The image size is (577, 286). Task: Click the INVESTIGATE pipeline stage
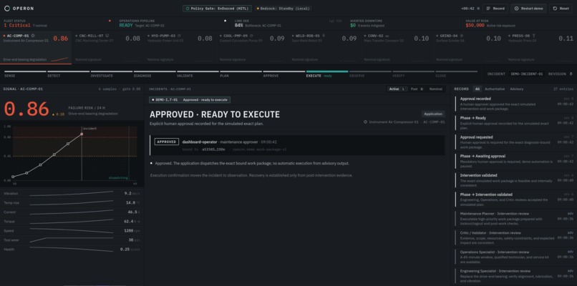click(x=112, y=74)
